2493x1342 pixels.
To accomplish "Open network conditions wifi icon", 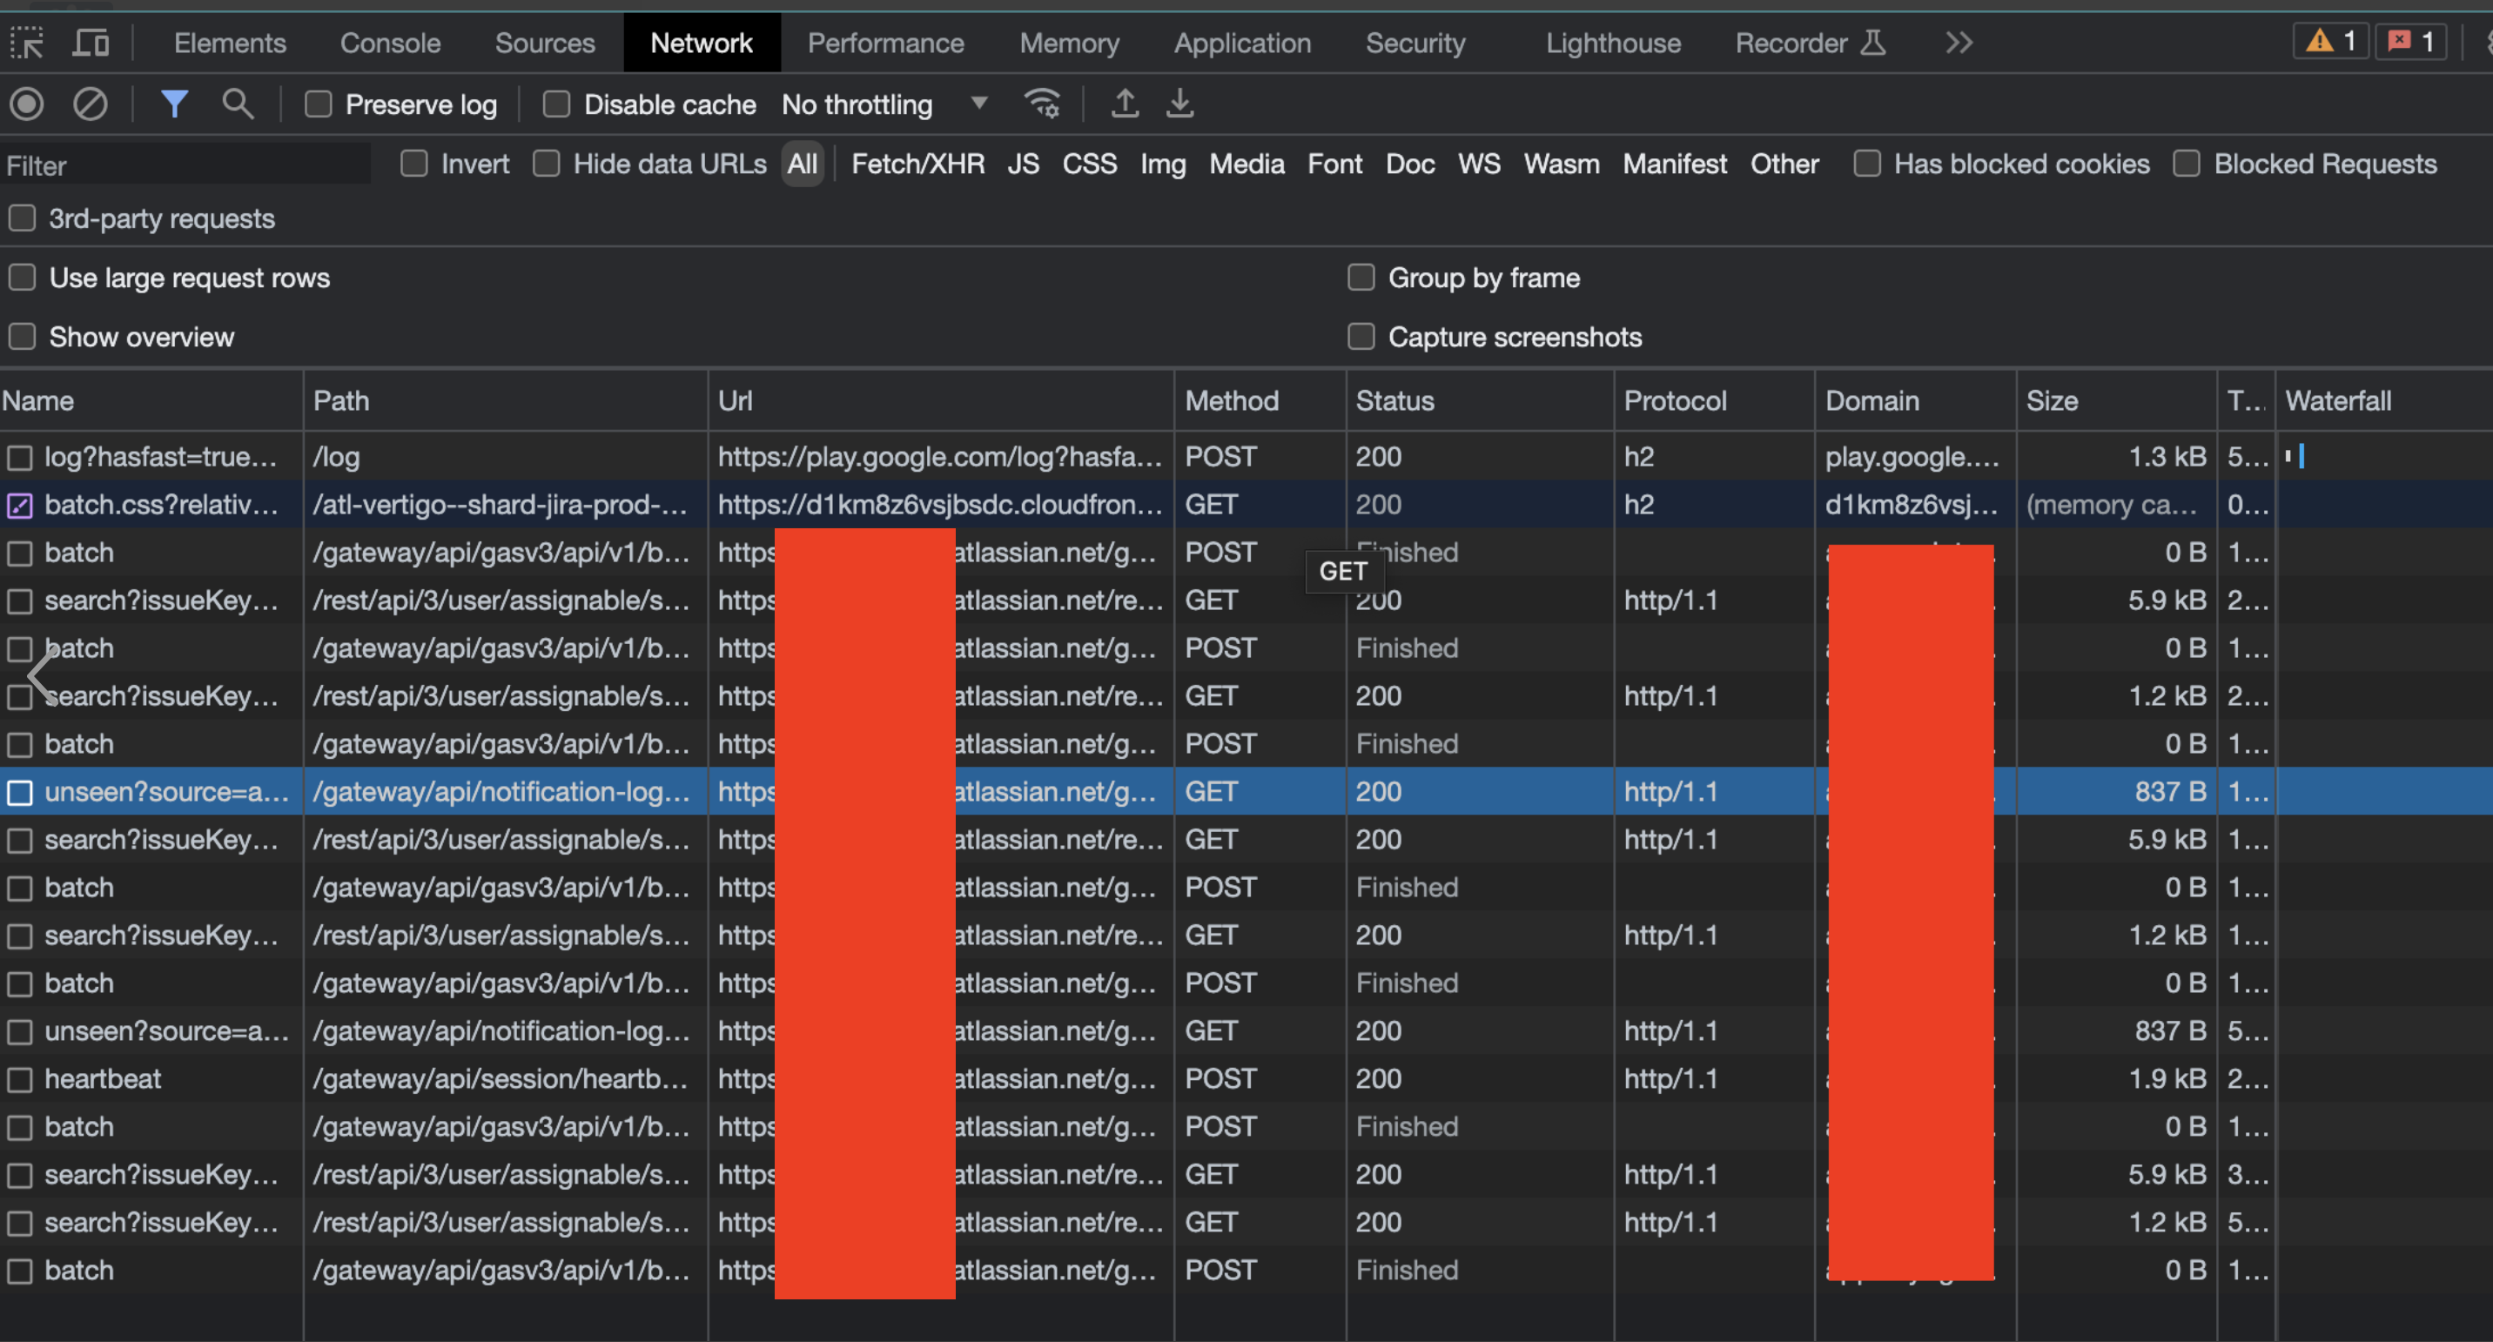I will click(1042, 104).
